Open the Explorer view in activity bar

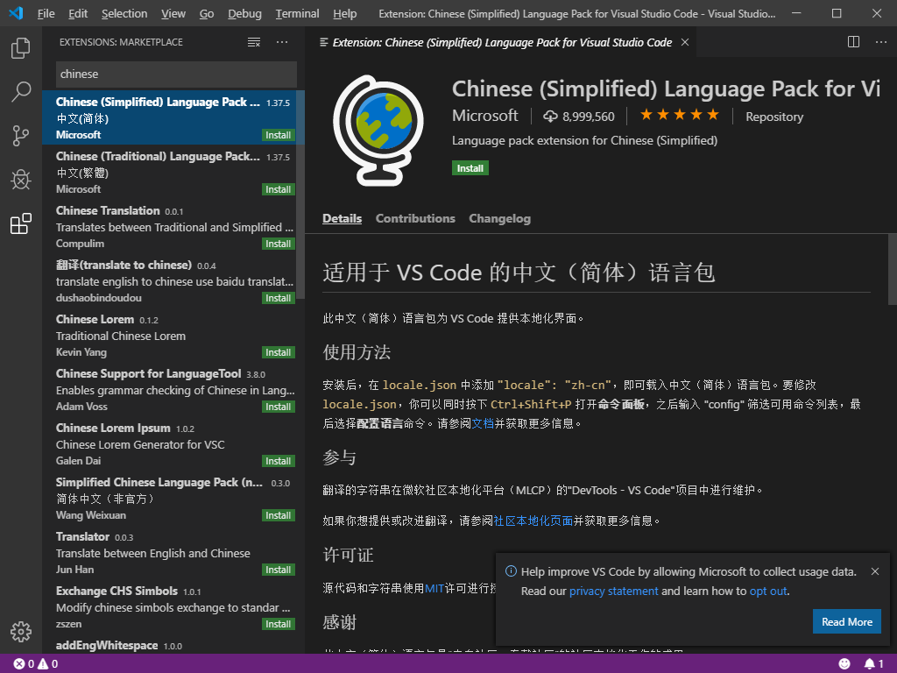[21, 48]
